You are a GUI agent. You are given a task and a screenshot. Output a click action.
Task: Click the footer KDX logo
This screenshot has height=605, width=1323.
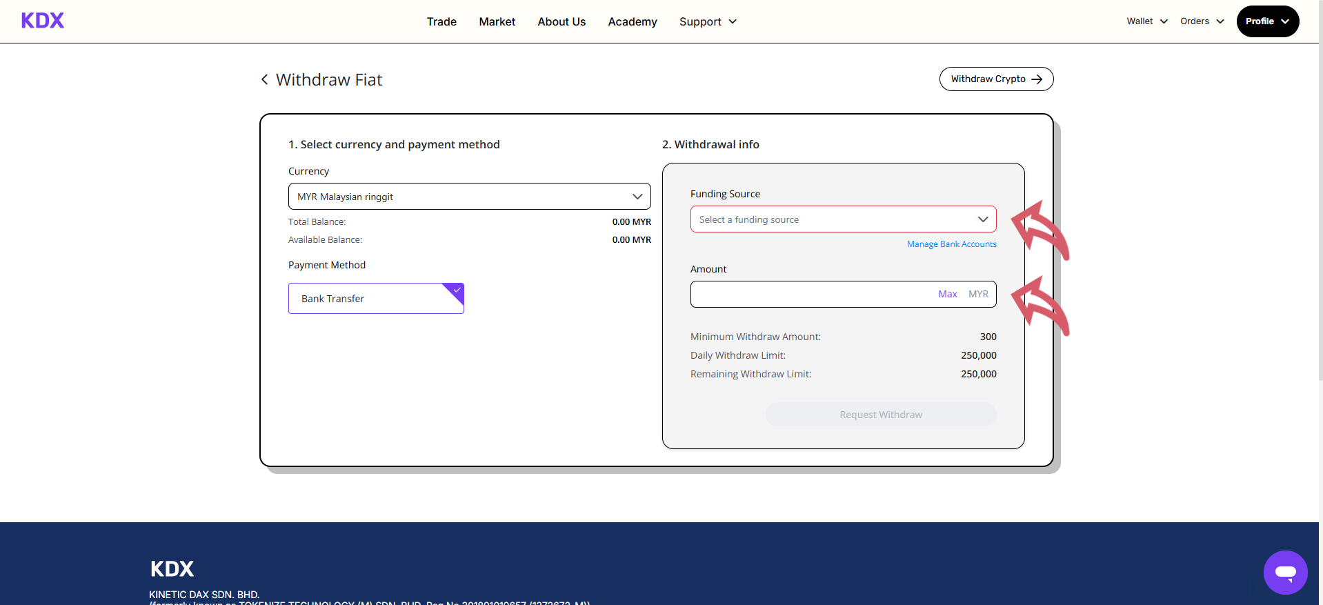pos(172,568)
